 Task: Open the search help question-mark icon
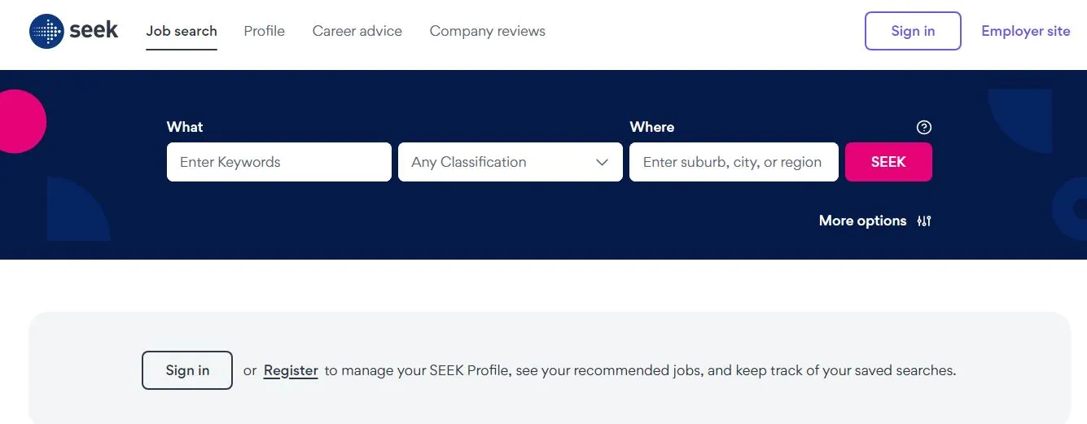[923, 127]
